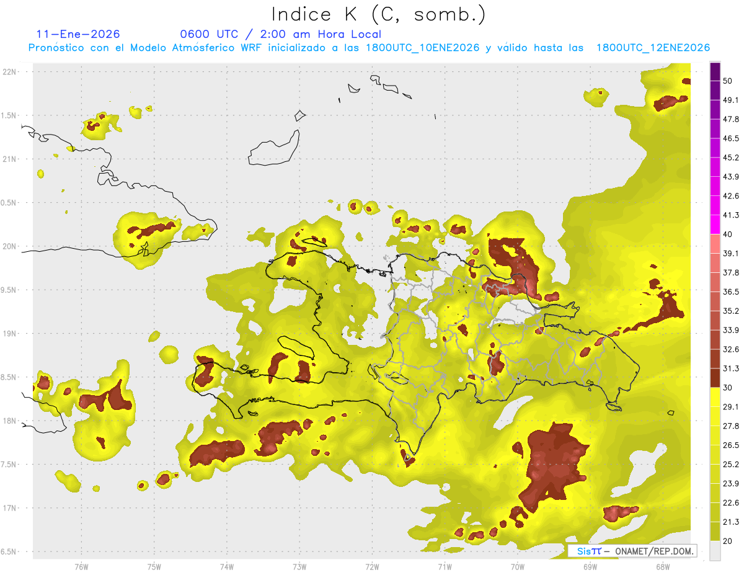Click the colorbar value "25.2"
Viewport: 744px width, 575px height.
731,465
